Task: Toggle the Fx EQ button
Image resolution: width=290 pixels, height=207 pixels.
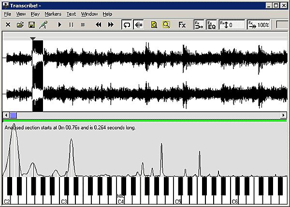Action: (x=211, y=25)
